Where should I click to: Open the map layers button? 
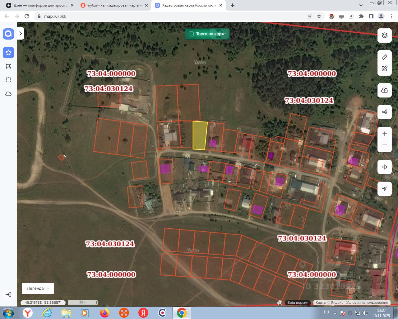(x=385, y=35)
